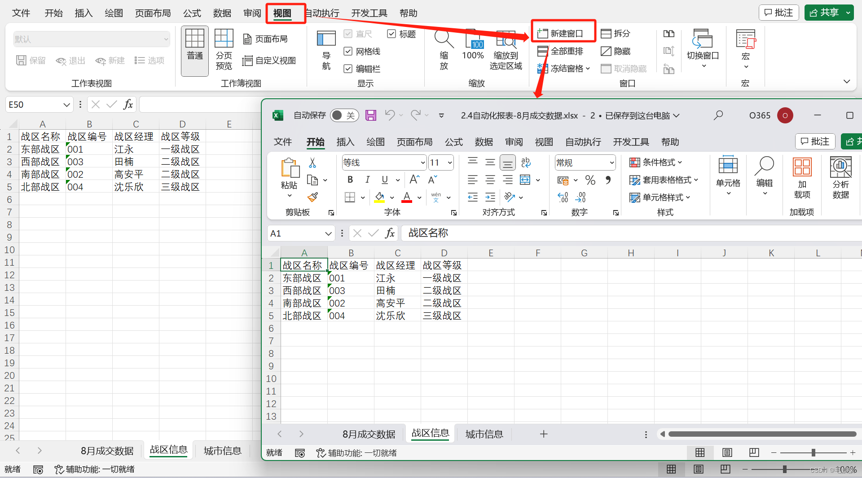Expand Format as Table menu
This screenshot has height=478, width=862.
(x=664, y=180)
